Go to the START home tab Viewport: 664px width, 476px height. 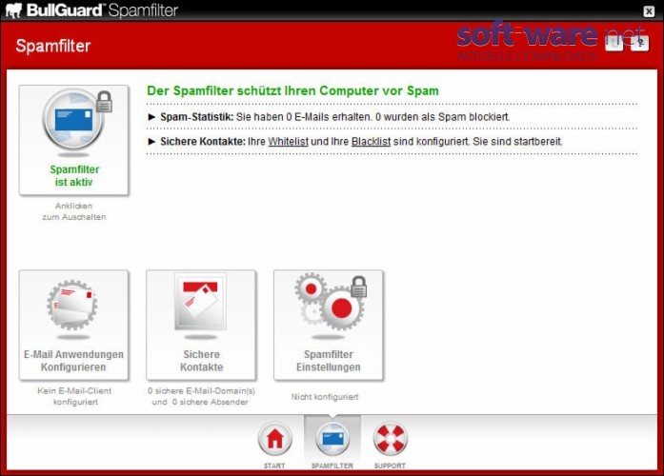(x=274, y=446)
